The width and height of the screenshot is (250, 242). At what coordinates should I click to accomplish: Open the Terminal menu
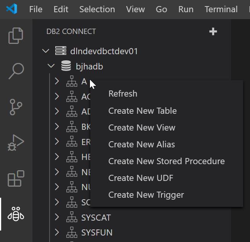click(221, 9)
